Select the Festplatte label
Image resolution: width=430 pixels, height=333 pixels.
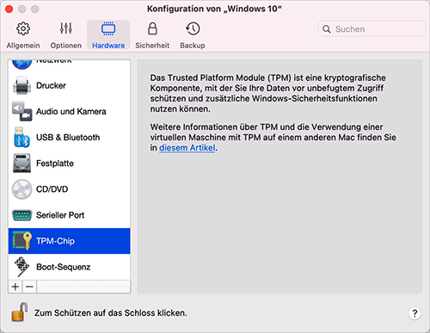coord(55,163)
